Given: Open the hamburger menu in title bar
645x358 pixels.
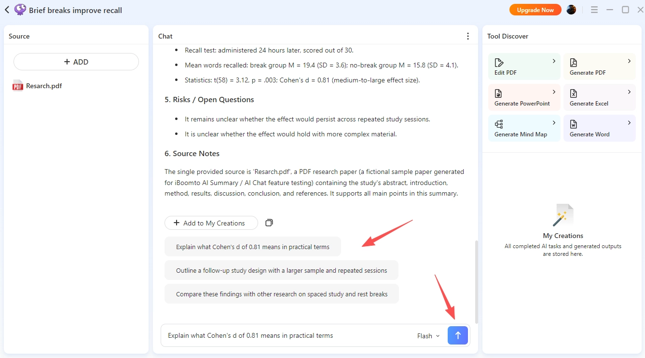Looking at the screenshot, I should pos(594,10).
